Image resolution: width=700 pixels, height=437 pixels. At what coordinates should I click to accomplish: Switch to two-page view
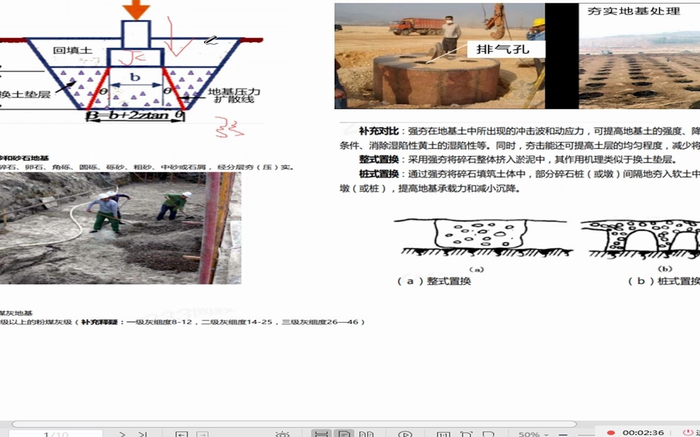(366, 434)
